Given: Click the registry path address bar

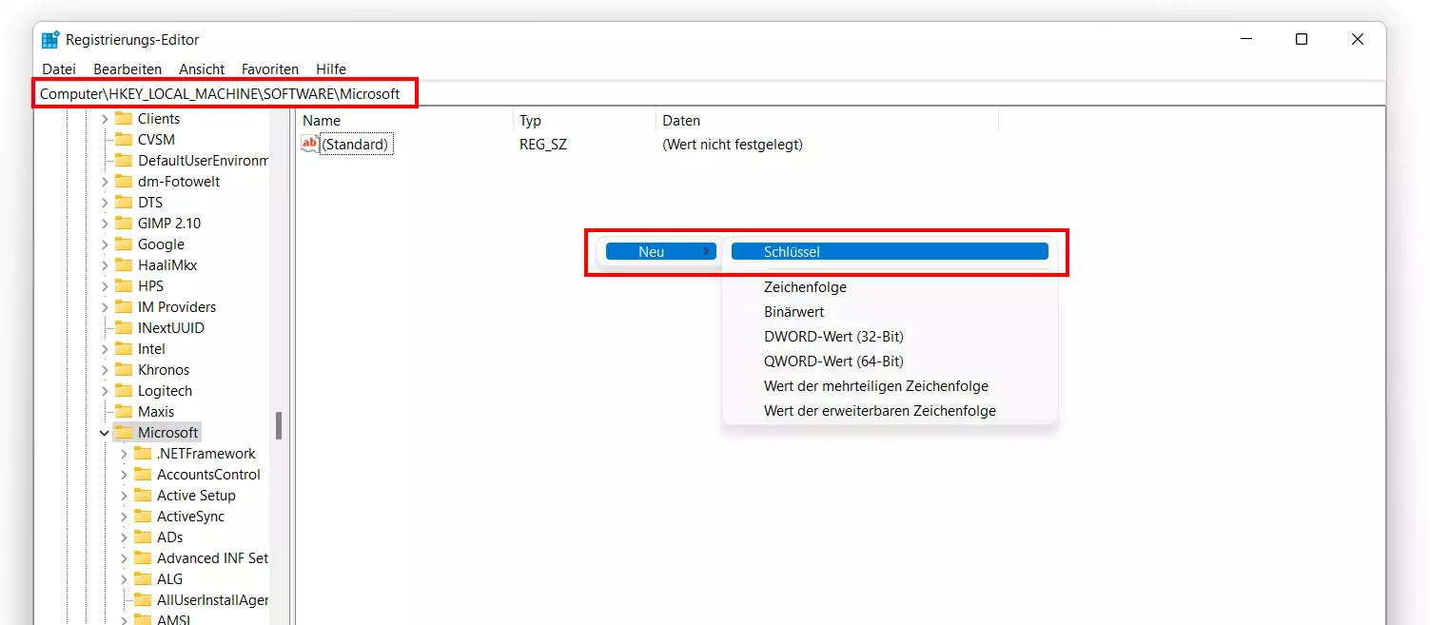Looking at the screenshot, I should [x=709, y=94].
